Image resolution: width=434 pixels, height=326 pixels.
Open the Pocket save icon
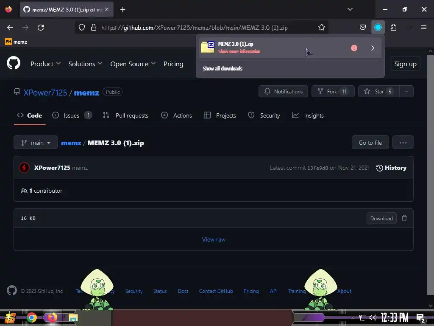(x=363, y=28)
